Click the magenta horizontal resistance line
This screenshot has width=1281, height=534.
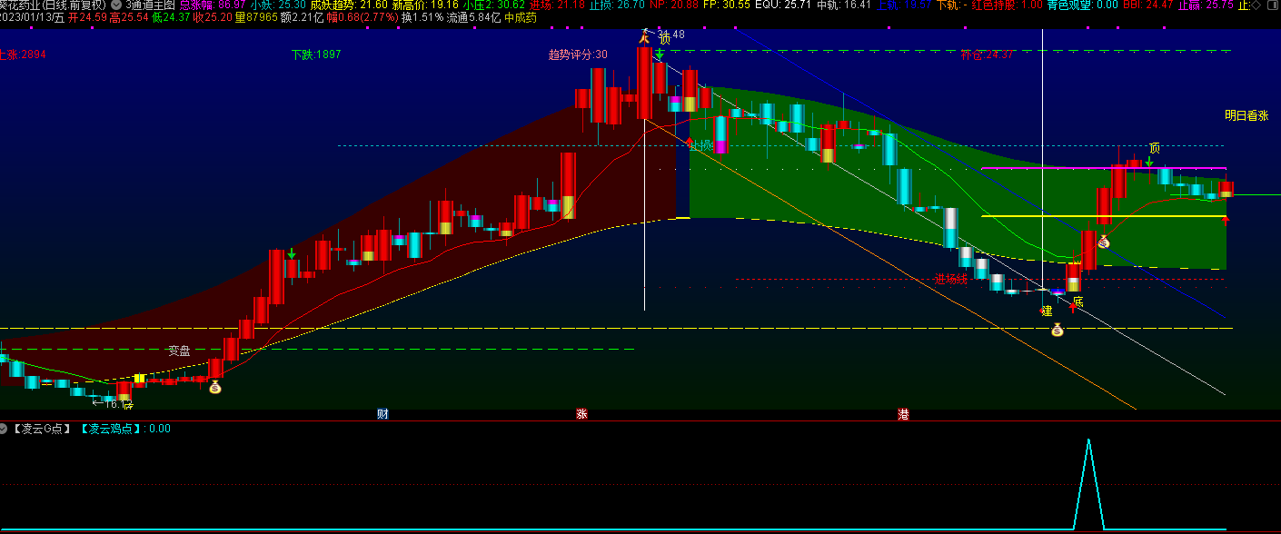1104,168
